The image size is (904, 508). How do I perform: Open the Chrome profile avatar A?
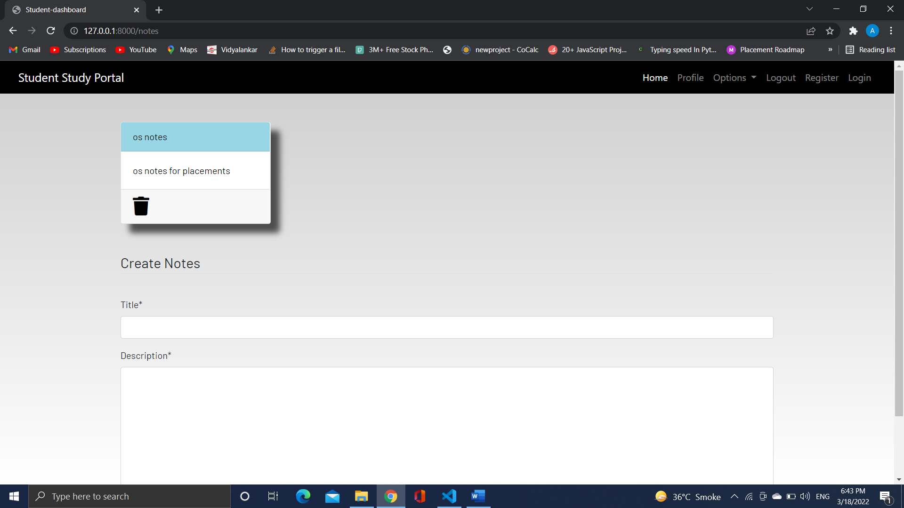click(872, 31)
